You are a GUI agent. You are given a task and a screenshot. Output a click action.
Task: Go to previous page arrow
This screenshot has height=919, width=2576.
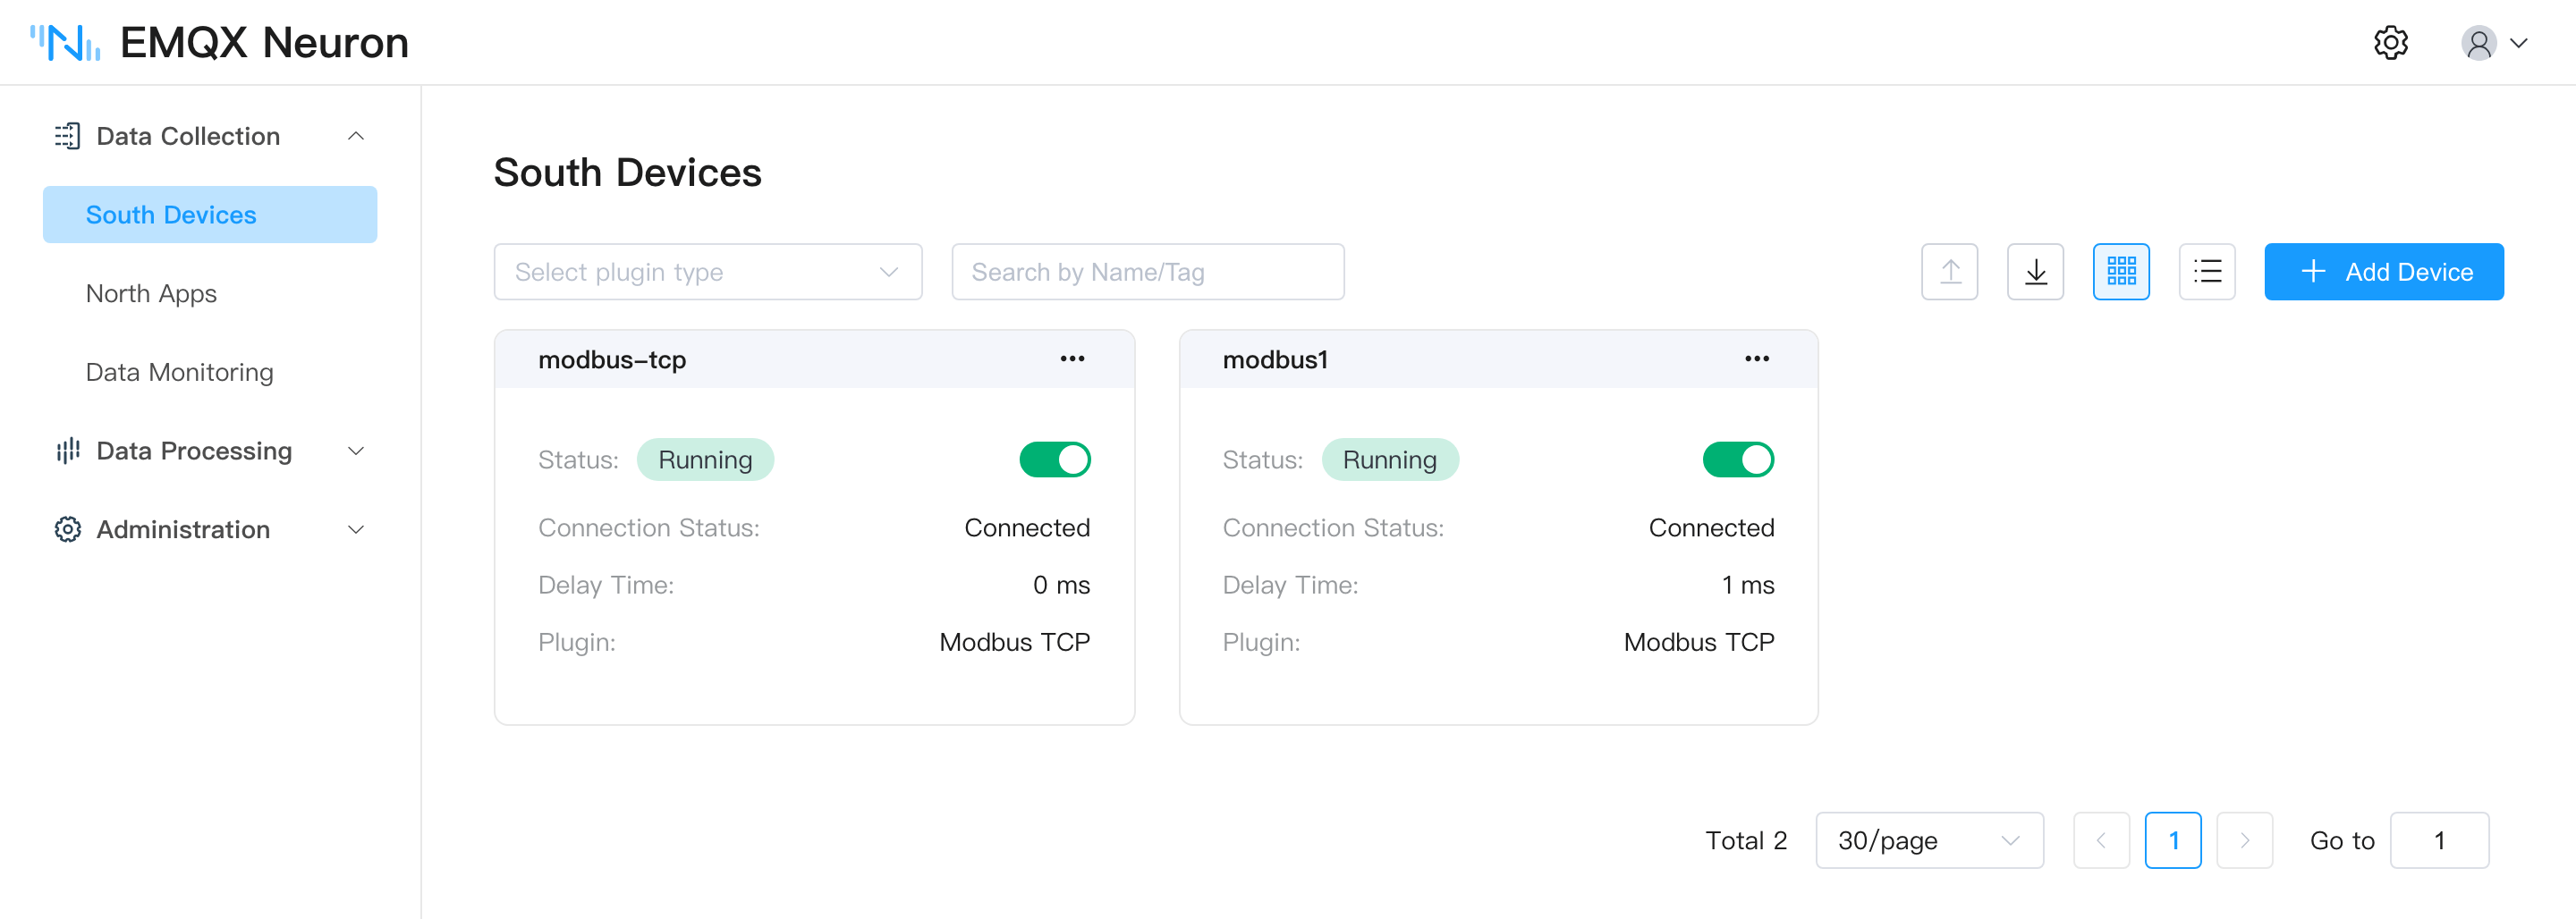2102,841
